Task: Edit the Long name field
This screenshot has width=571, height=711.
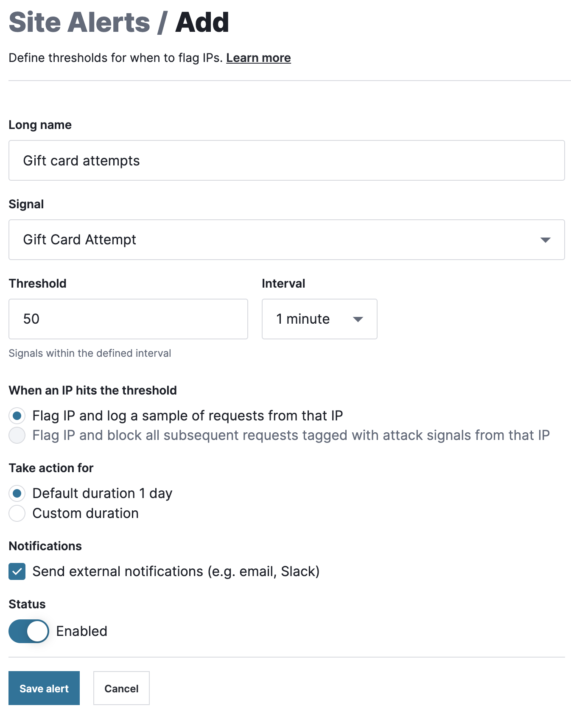Action: [286, 160]
